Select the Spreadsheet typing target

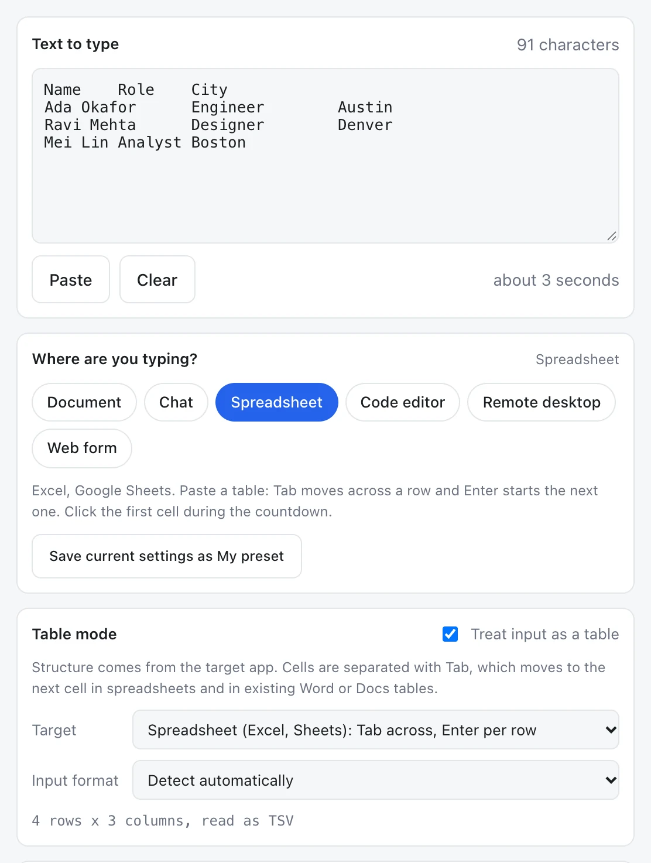point(277,402)
